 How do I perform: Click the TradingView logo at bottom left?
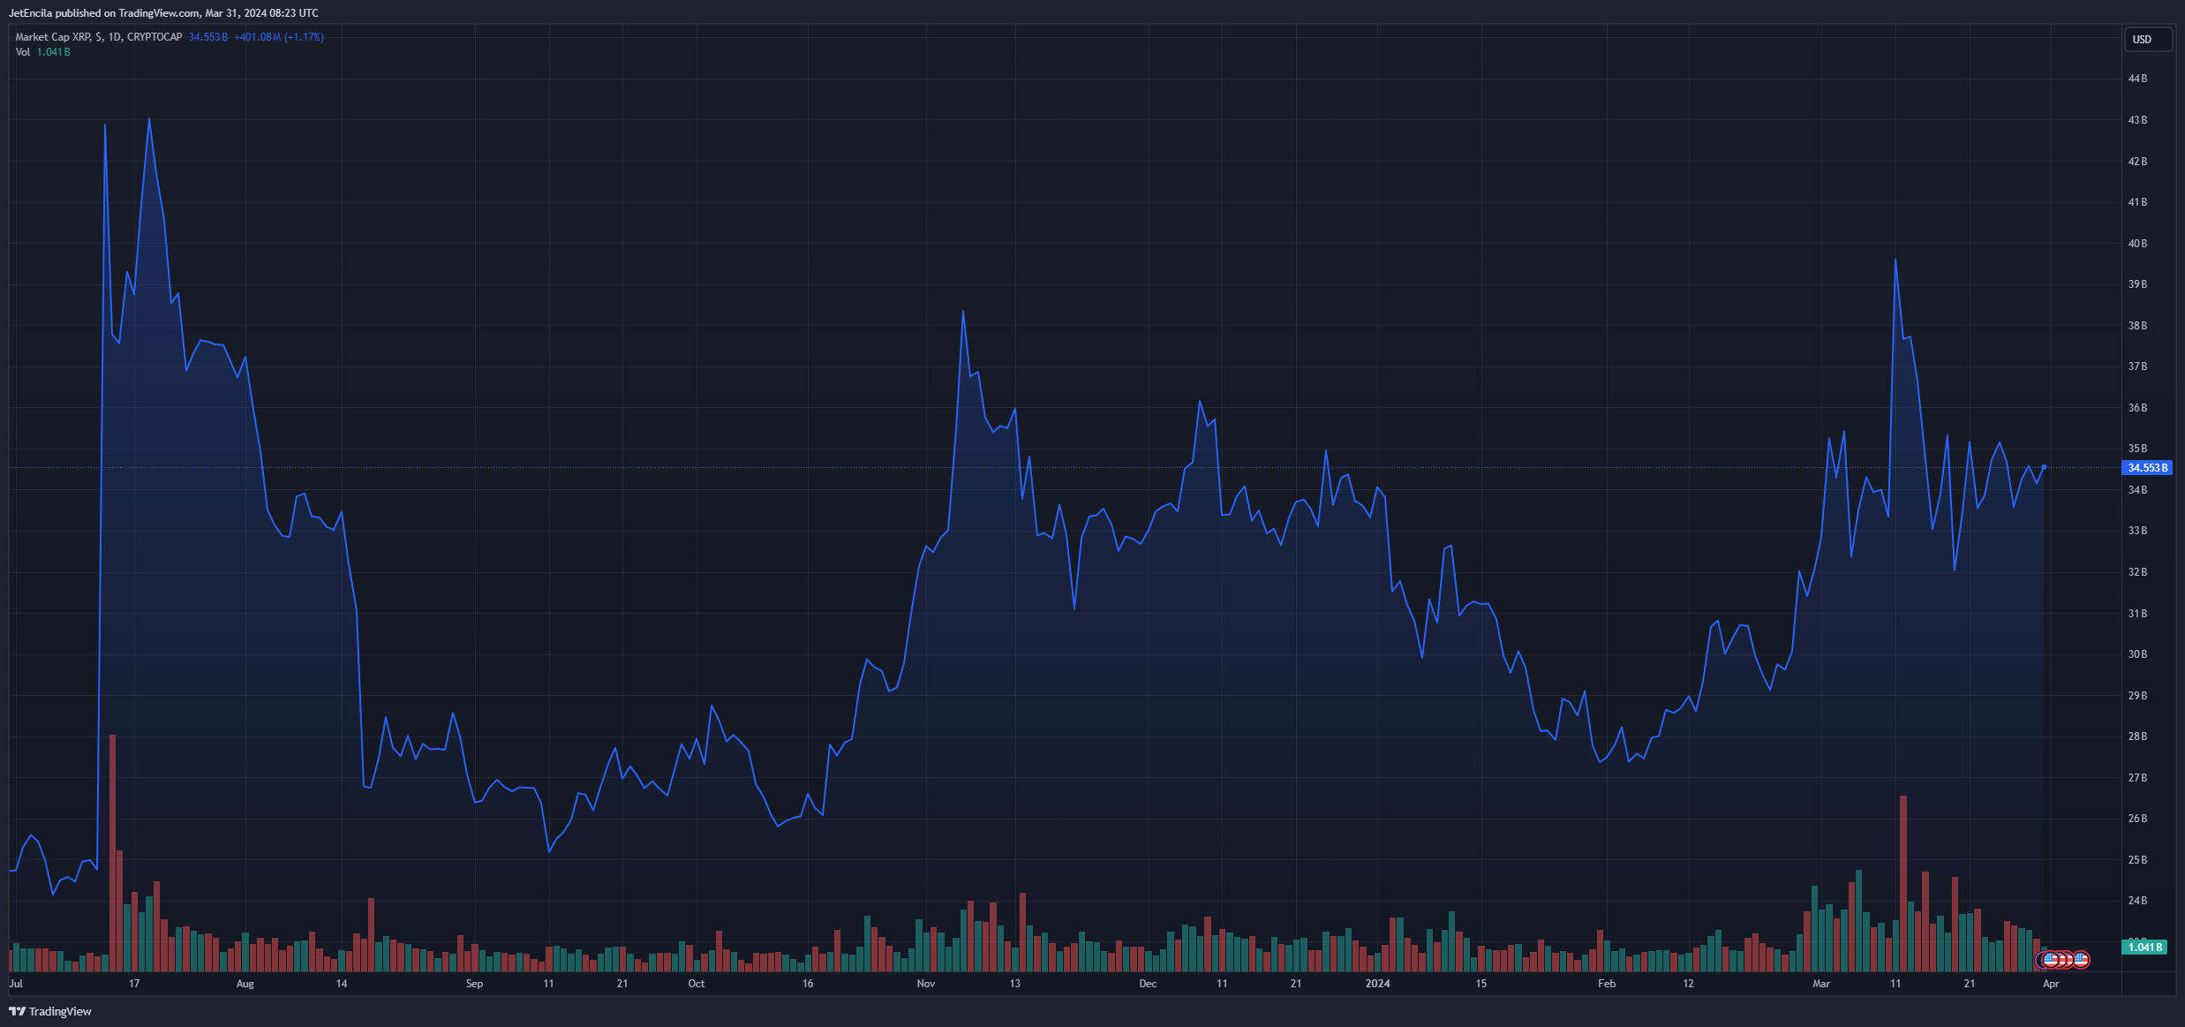[50, 1011]
